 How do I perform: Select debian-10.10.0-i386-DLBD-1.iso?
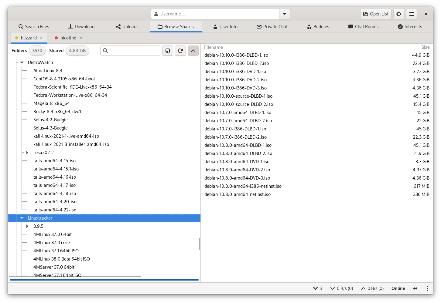[236, 55]
